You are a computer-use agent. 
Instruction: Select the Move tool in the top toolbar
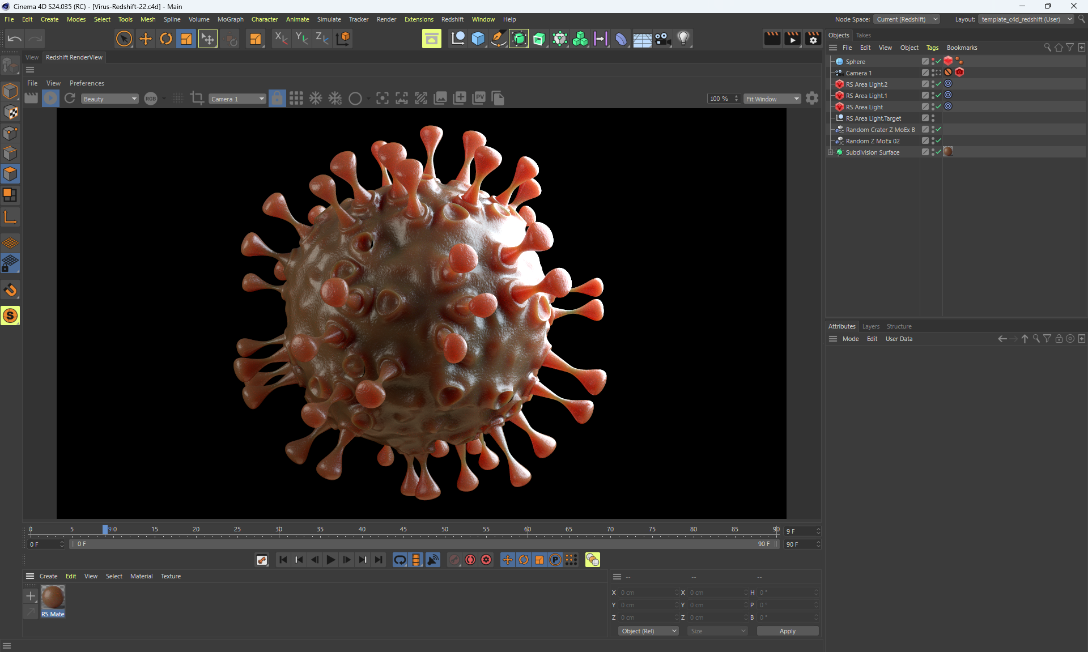[146, 39]
